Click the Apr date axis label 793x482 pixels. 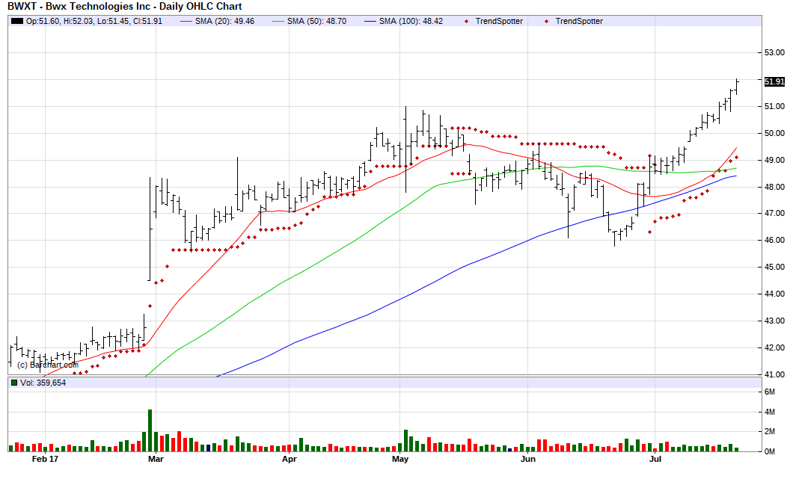(290, 459)
